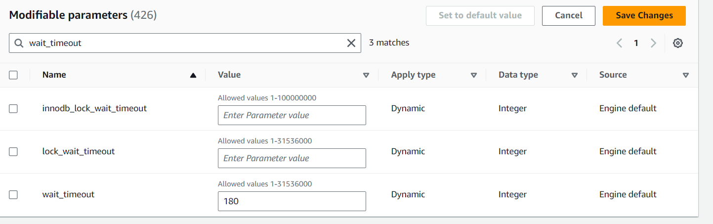
Task: Tick the wait_timeout row checkbox
Action: (13, 195)
